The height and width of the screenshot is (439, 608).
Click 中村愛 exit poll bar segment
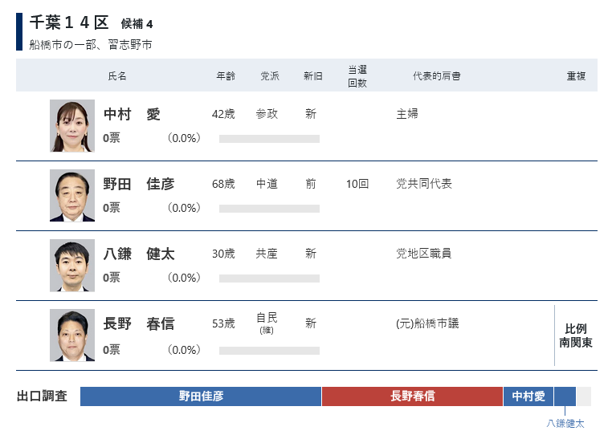528,396
